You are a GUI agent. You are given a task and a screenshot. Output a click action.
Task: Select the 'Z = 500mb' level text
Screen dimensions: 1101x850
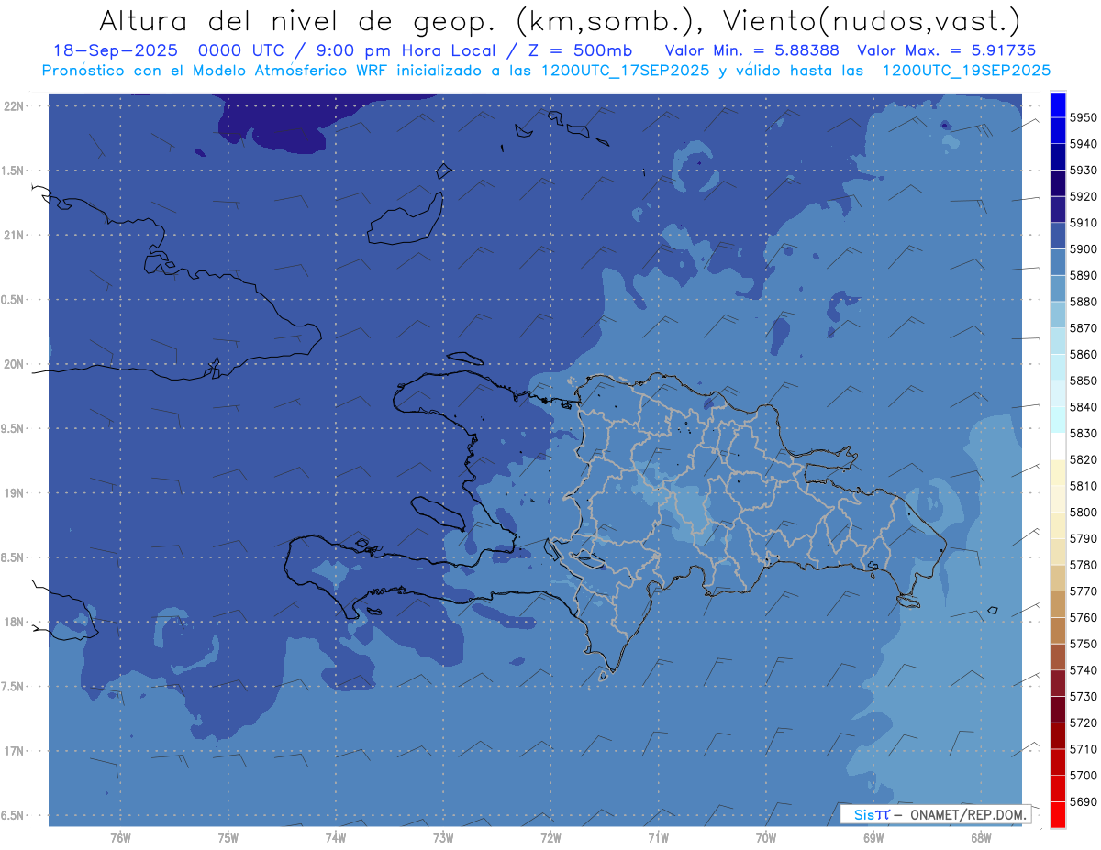[x=580, y=50]
